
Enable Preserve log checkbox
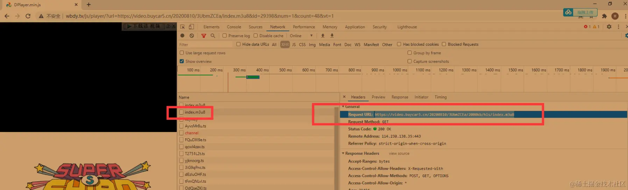[x=225, y=36]
